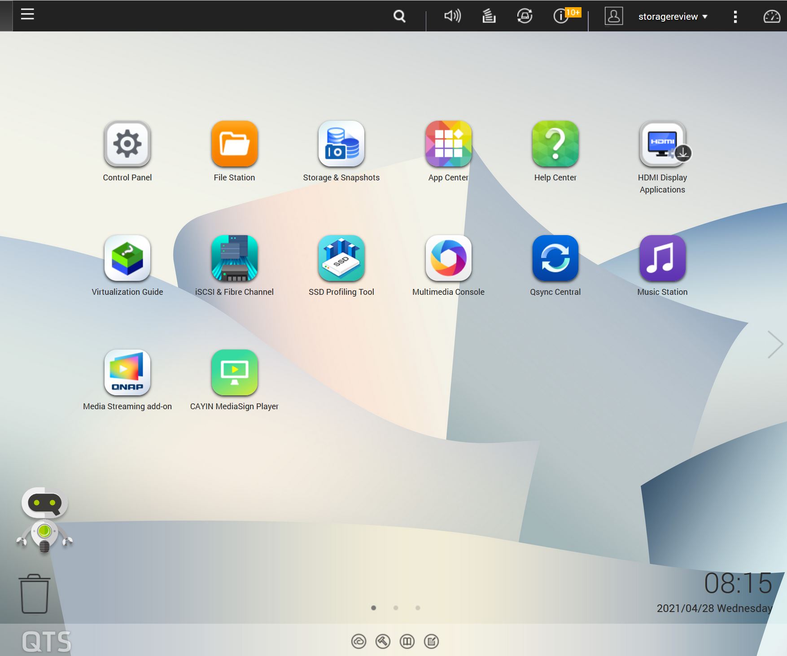This screenshot has height=656, width=787.
Task: Click the Qboost robot assistant
Action: click(x=44, y=520)
